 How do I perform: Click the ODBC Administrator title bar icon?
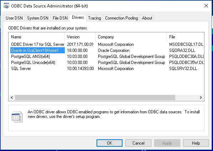click(x=6, y=6)
